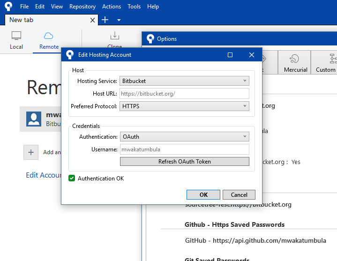337x261 pixels.
Task: Add a new tab with plus icon
Action: pyautogui.click(x=105, y=20)
